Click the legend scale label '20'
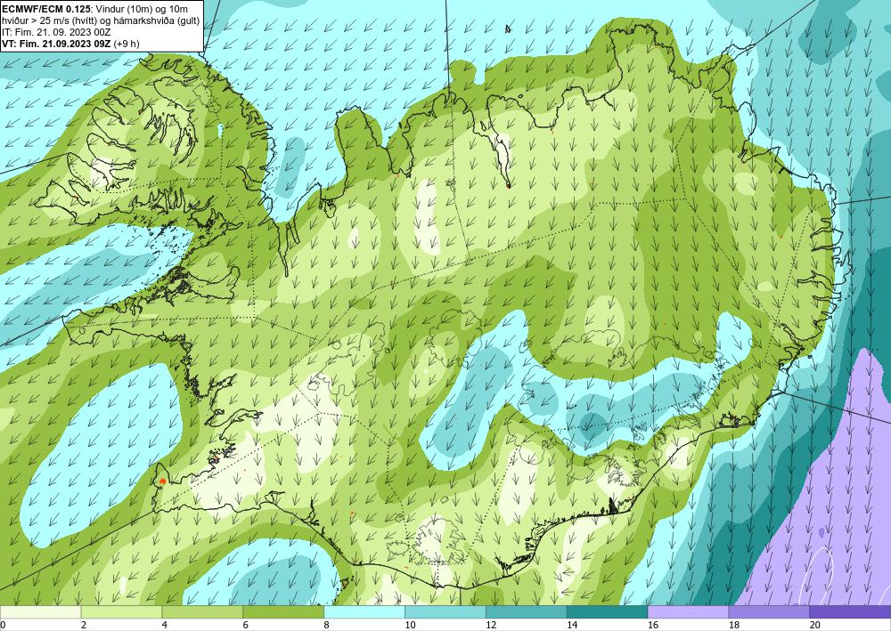The image size is (891, 631). pos(815,626)
